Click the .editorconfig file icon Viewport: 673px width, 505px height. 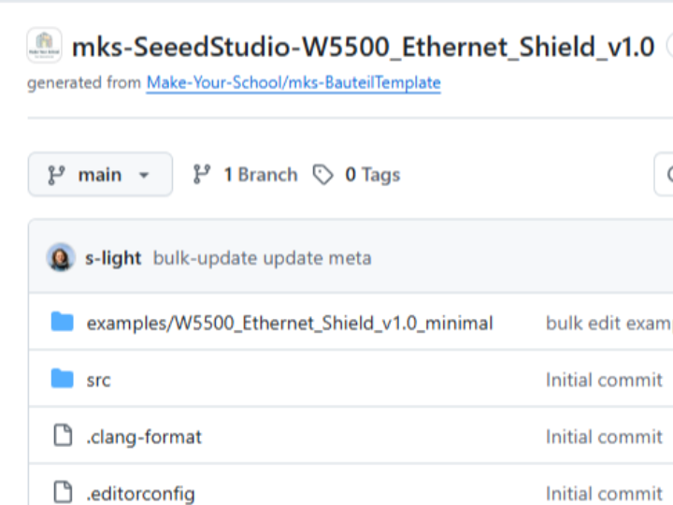click(63, 492)
